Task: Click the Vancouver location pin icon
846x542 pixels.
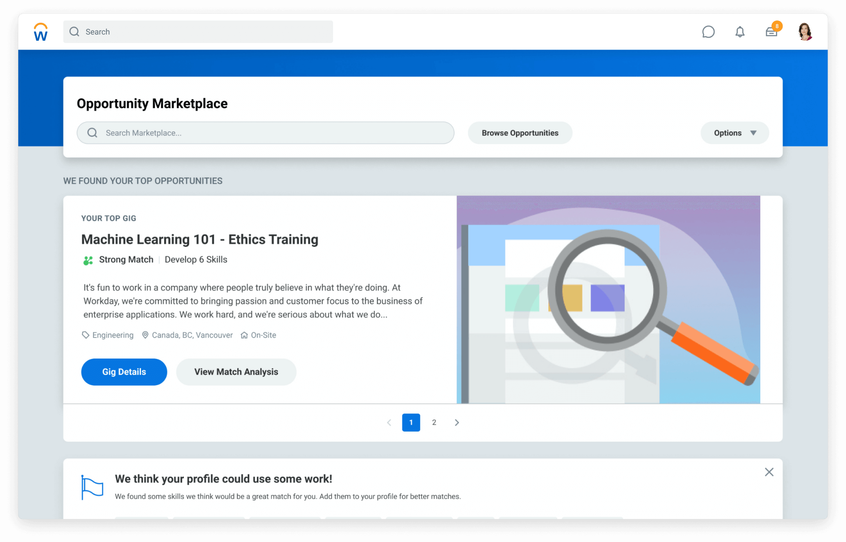Action: (x=145, y=335)
